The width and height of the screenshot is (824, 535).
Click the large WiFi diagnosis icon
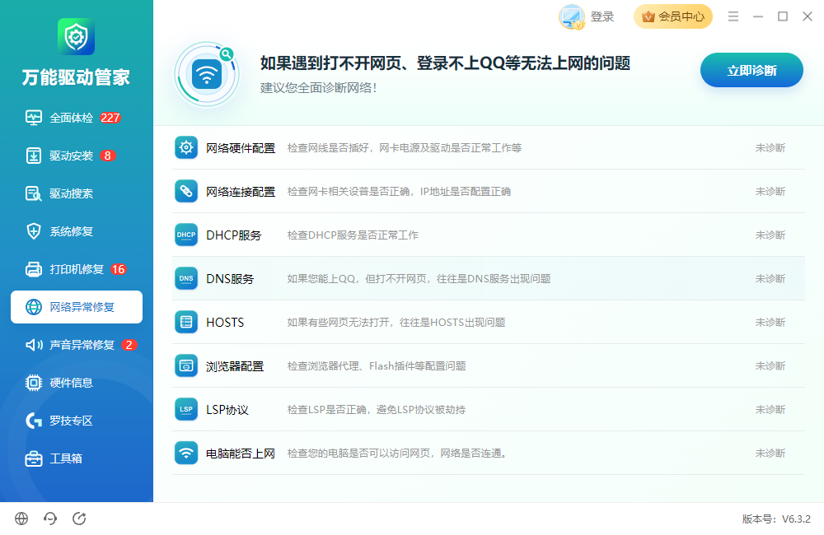[x=207, y=74]
